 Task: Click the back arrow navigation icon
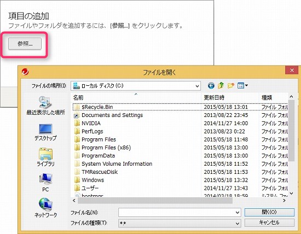pos(211,85)
